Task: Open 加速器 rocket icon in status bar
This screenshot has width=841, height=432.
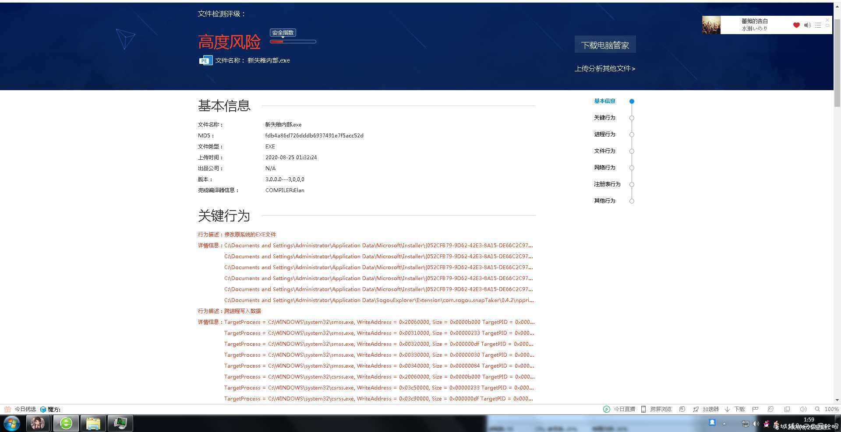Action: pos(696,409)
